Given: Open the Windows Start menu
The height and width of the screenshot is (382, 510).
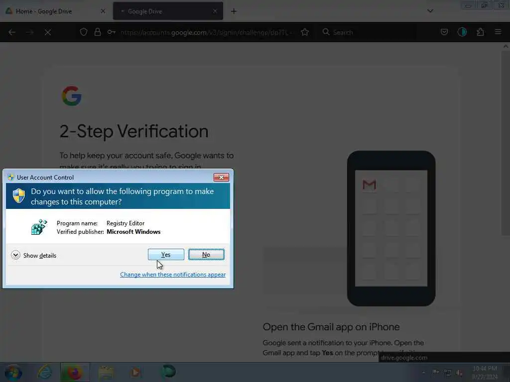Looking at the screenshot, I should click(x=13, y=372).
